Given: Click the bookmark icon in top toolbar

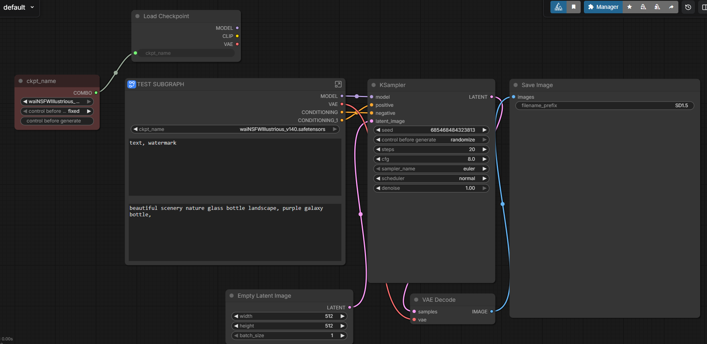Looking at the screenshot, I should [573, 7].
